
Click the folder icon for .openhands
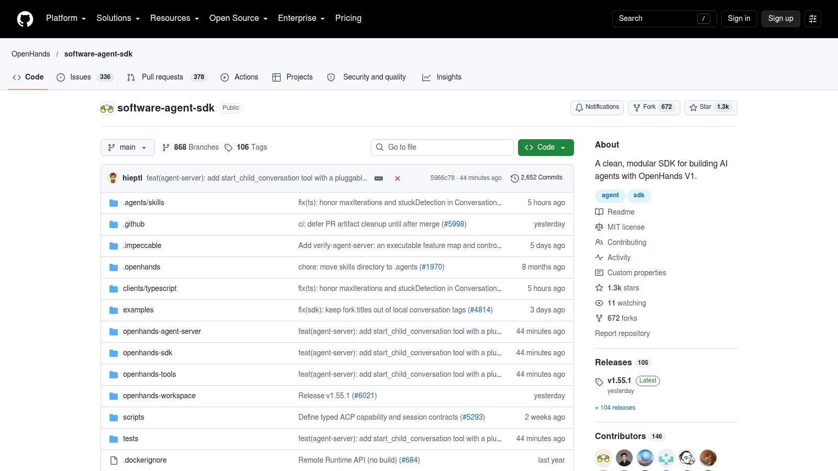pyautogui.click(x=114, y=267)
